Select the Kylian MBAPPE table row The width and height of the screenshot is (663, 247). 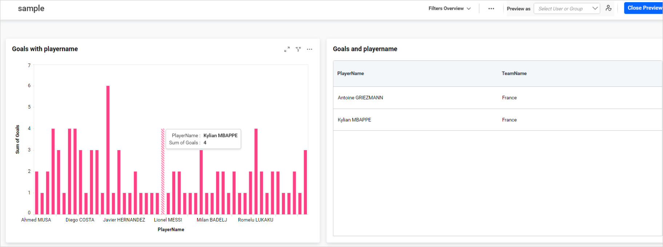coord(355,120)
